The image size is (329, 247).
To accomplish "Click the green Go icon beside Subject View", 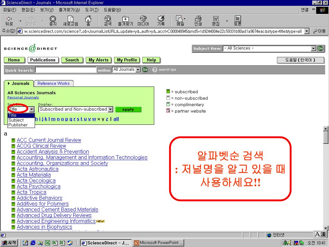I will click(320, 48).
